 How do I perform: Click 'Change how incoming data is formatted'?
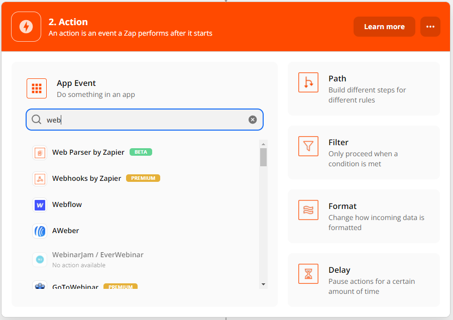(377, 223)
